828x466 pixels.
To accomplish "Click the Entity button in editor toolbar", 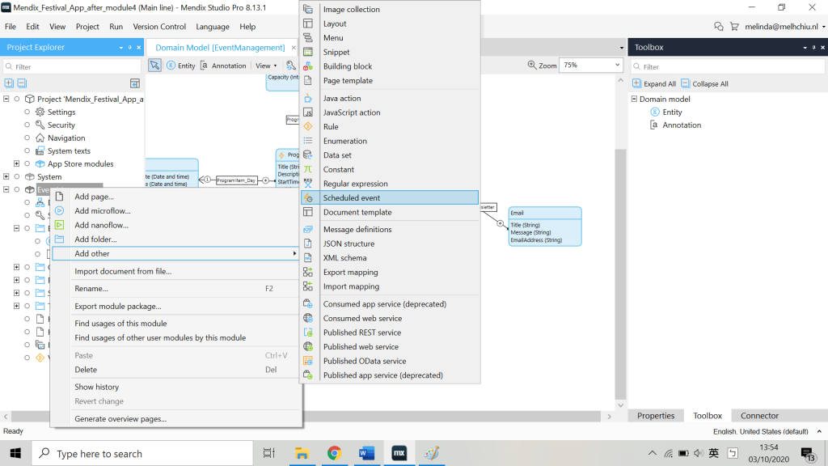I will tap(181, 66).
